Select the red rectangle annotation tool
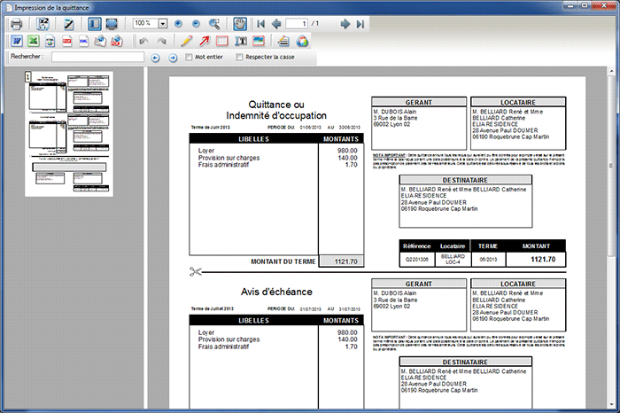 [222, 41]
